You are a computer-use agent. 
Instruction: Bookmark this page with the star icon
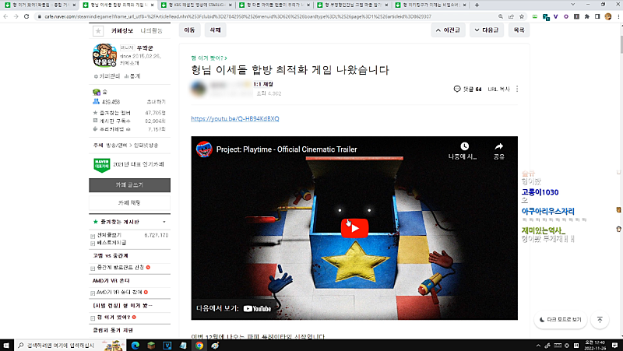coord(522,16)
